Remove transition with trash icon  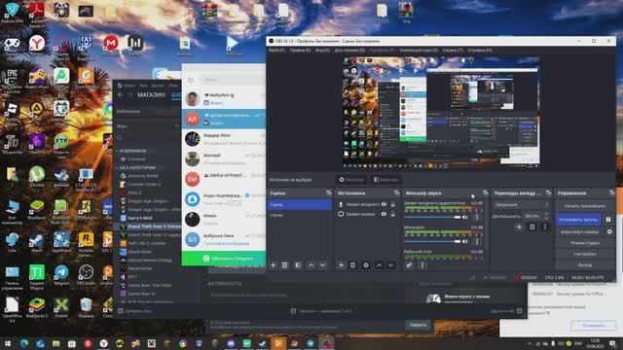pos(532,227)
